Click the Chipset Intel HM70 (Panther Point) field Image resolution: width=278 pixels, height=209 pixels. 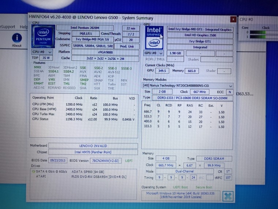coord(93,152)
